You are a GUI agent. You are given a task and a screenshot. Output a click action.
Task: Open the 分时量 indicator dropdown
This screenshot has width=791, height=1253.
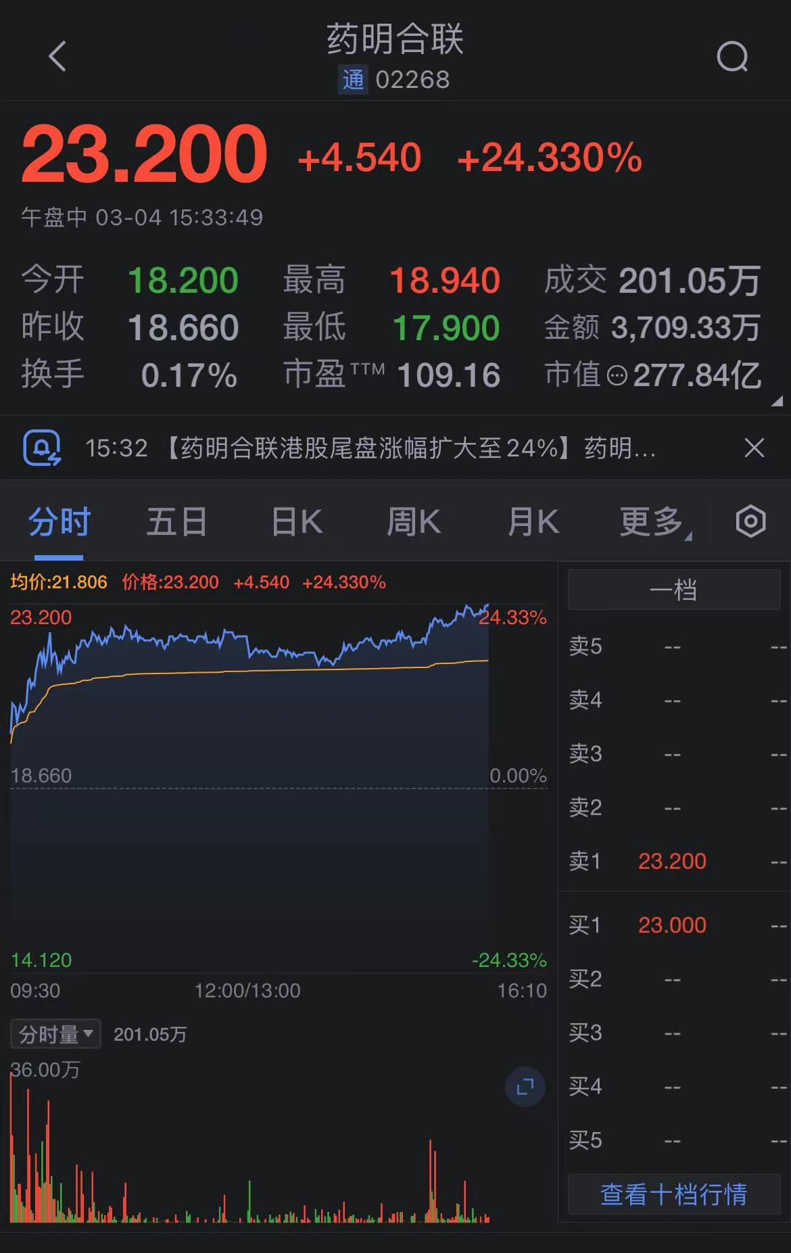tap(55, 1034)
